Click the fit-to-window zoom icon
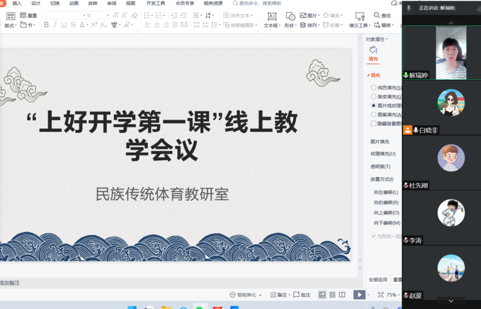 (x=381, y=295)
